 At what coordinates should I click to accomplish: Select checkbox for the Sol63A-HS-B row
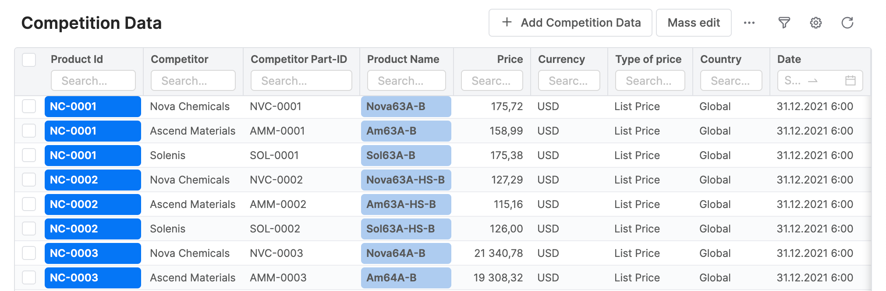pyautogui.click(x=29, y=229)
